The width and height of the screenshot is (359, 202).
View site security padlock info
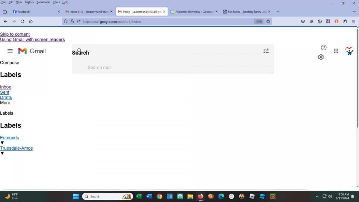[x=72, y=22]
